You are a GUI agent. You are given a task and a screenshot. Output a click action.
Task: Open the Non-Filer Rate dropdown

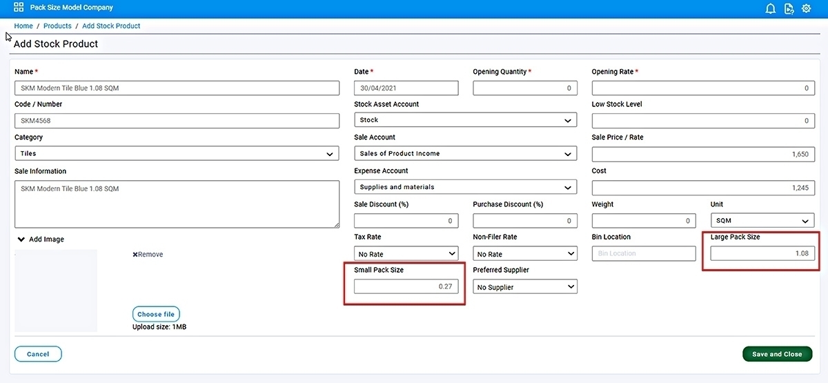(524, 254)
